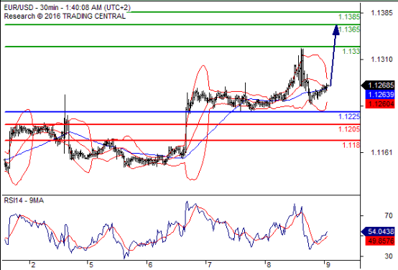The width and height of the screenshot is (398, 270).
Task: Click date marker 5 on time axis
Action: 91,265
